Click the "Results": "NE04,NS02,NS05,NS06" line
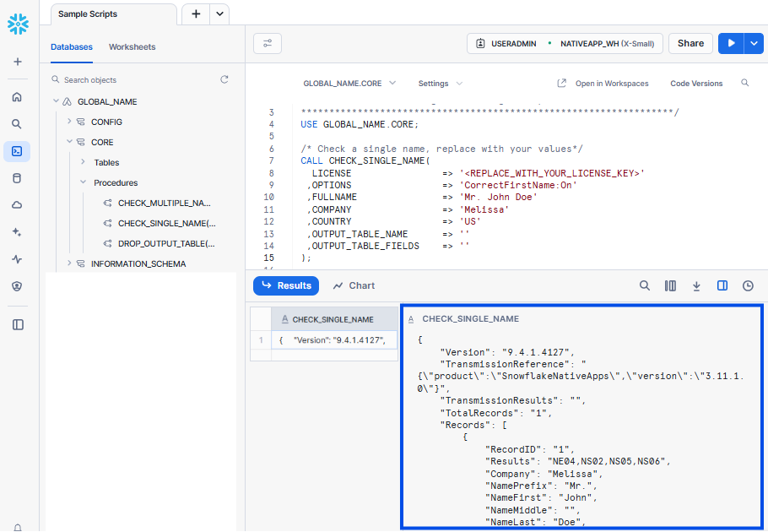Screen dimensions: 768x532 coord(577,461)
